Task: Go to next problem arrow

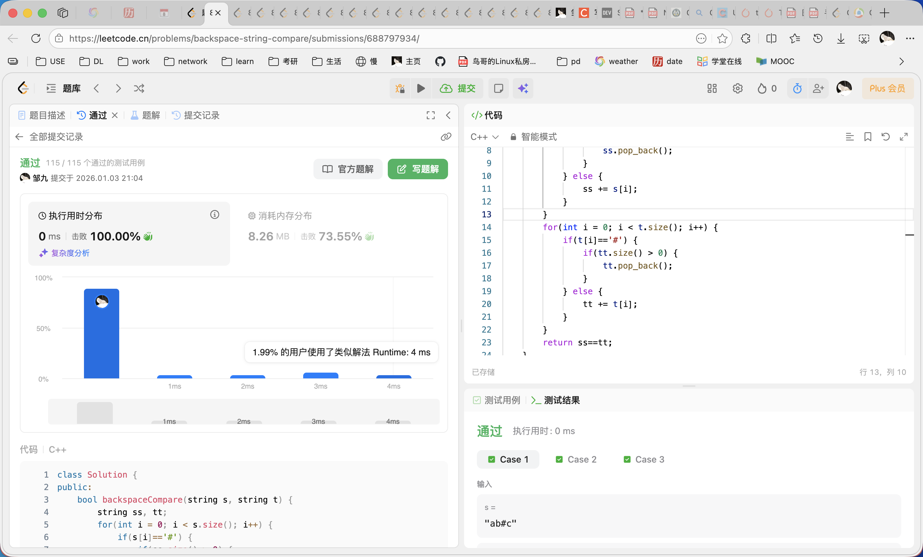Action: click(118, 89)
